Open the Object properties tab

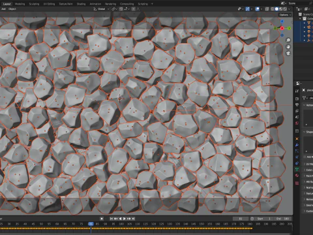click(x=297, y=138)
